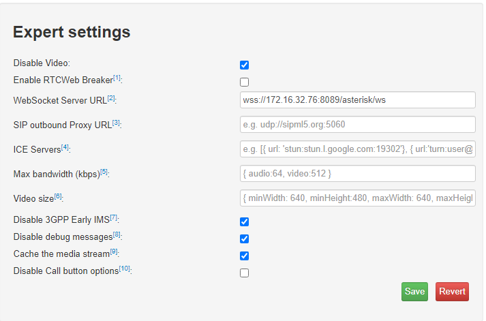Click footnote [5] after Max bandwidth
Image resolution: width=486 pixels, height=321 pixels.
104,172
